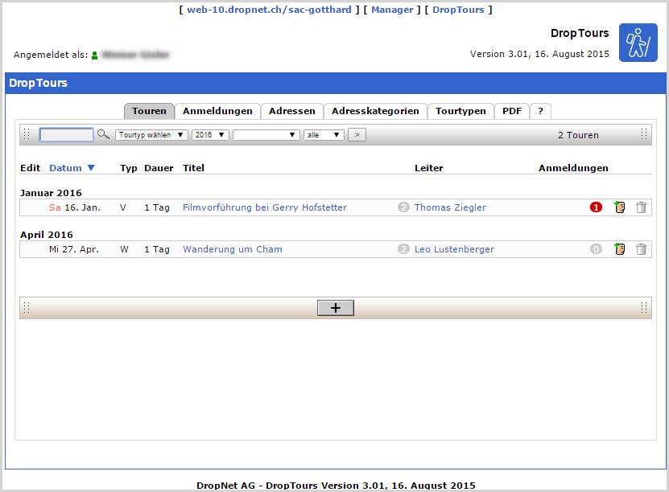Click filter bar left drag handle
The image size is (669, 492).
click(x=27, y=134)
